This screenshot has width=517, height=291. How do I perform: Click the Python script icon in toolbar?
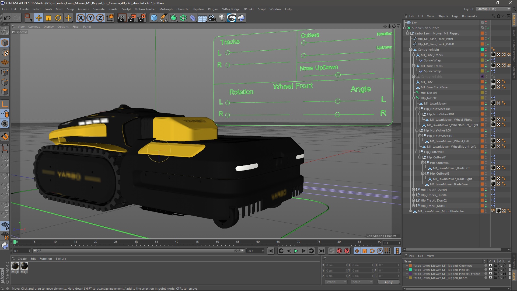click(241, 18)
